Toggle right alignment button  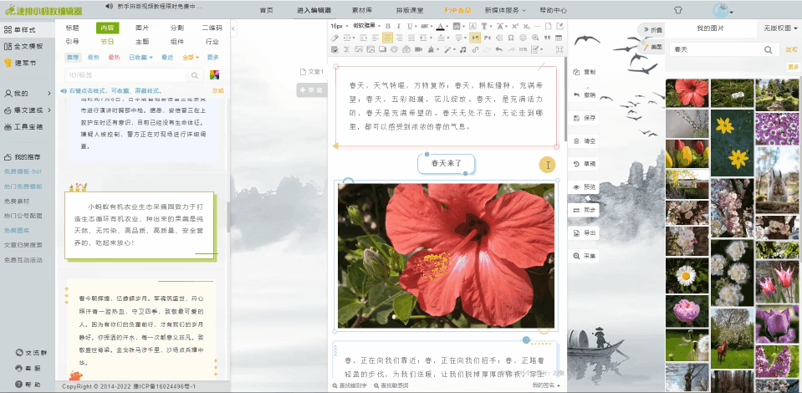click(x=399, y=38)
